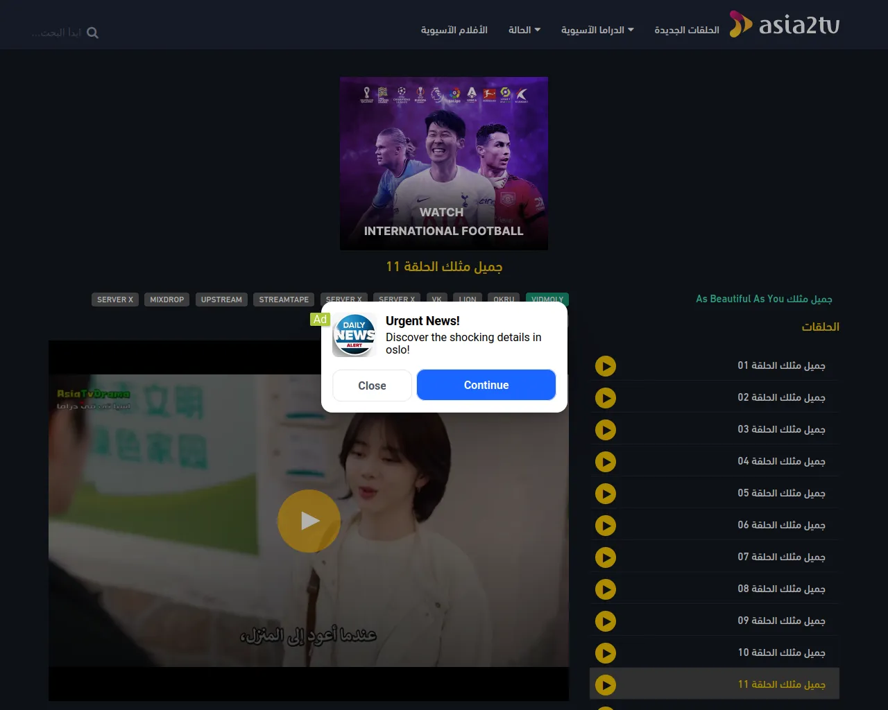Click the green Ad label badge
Viewport: 888px width, 710px height.
click(320, 319)
